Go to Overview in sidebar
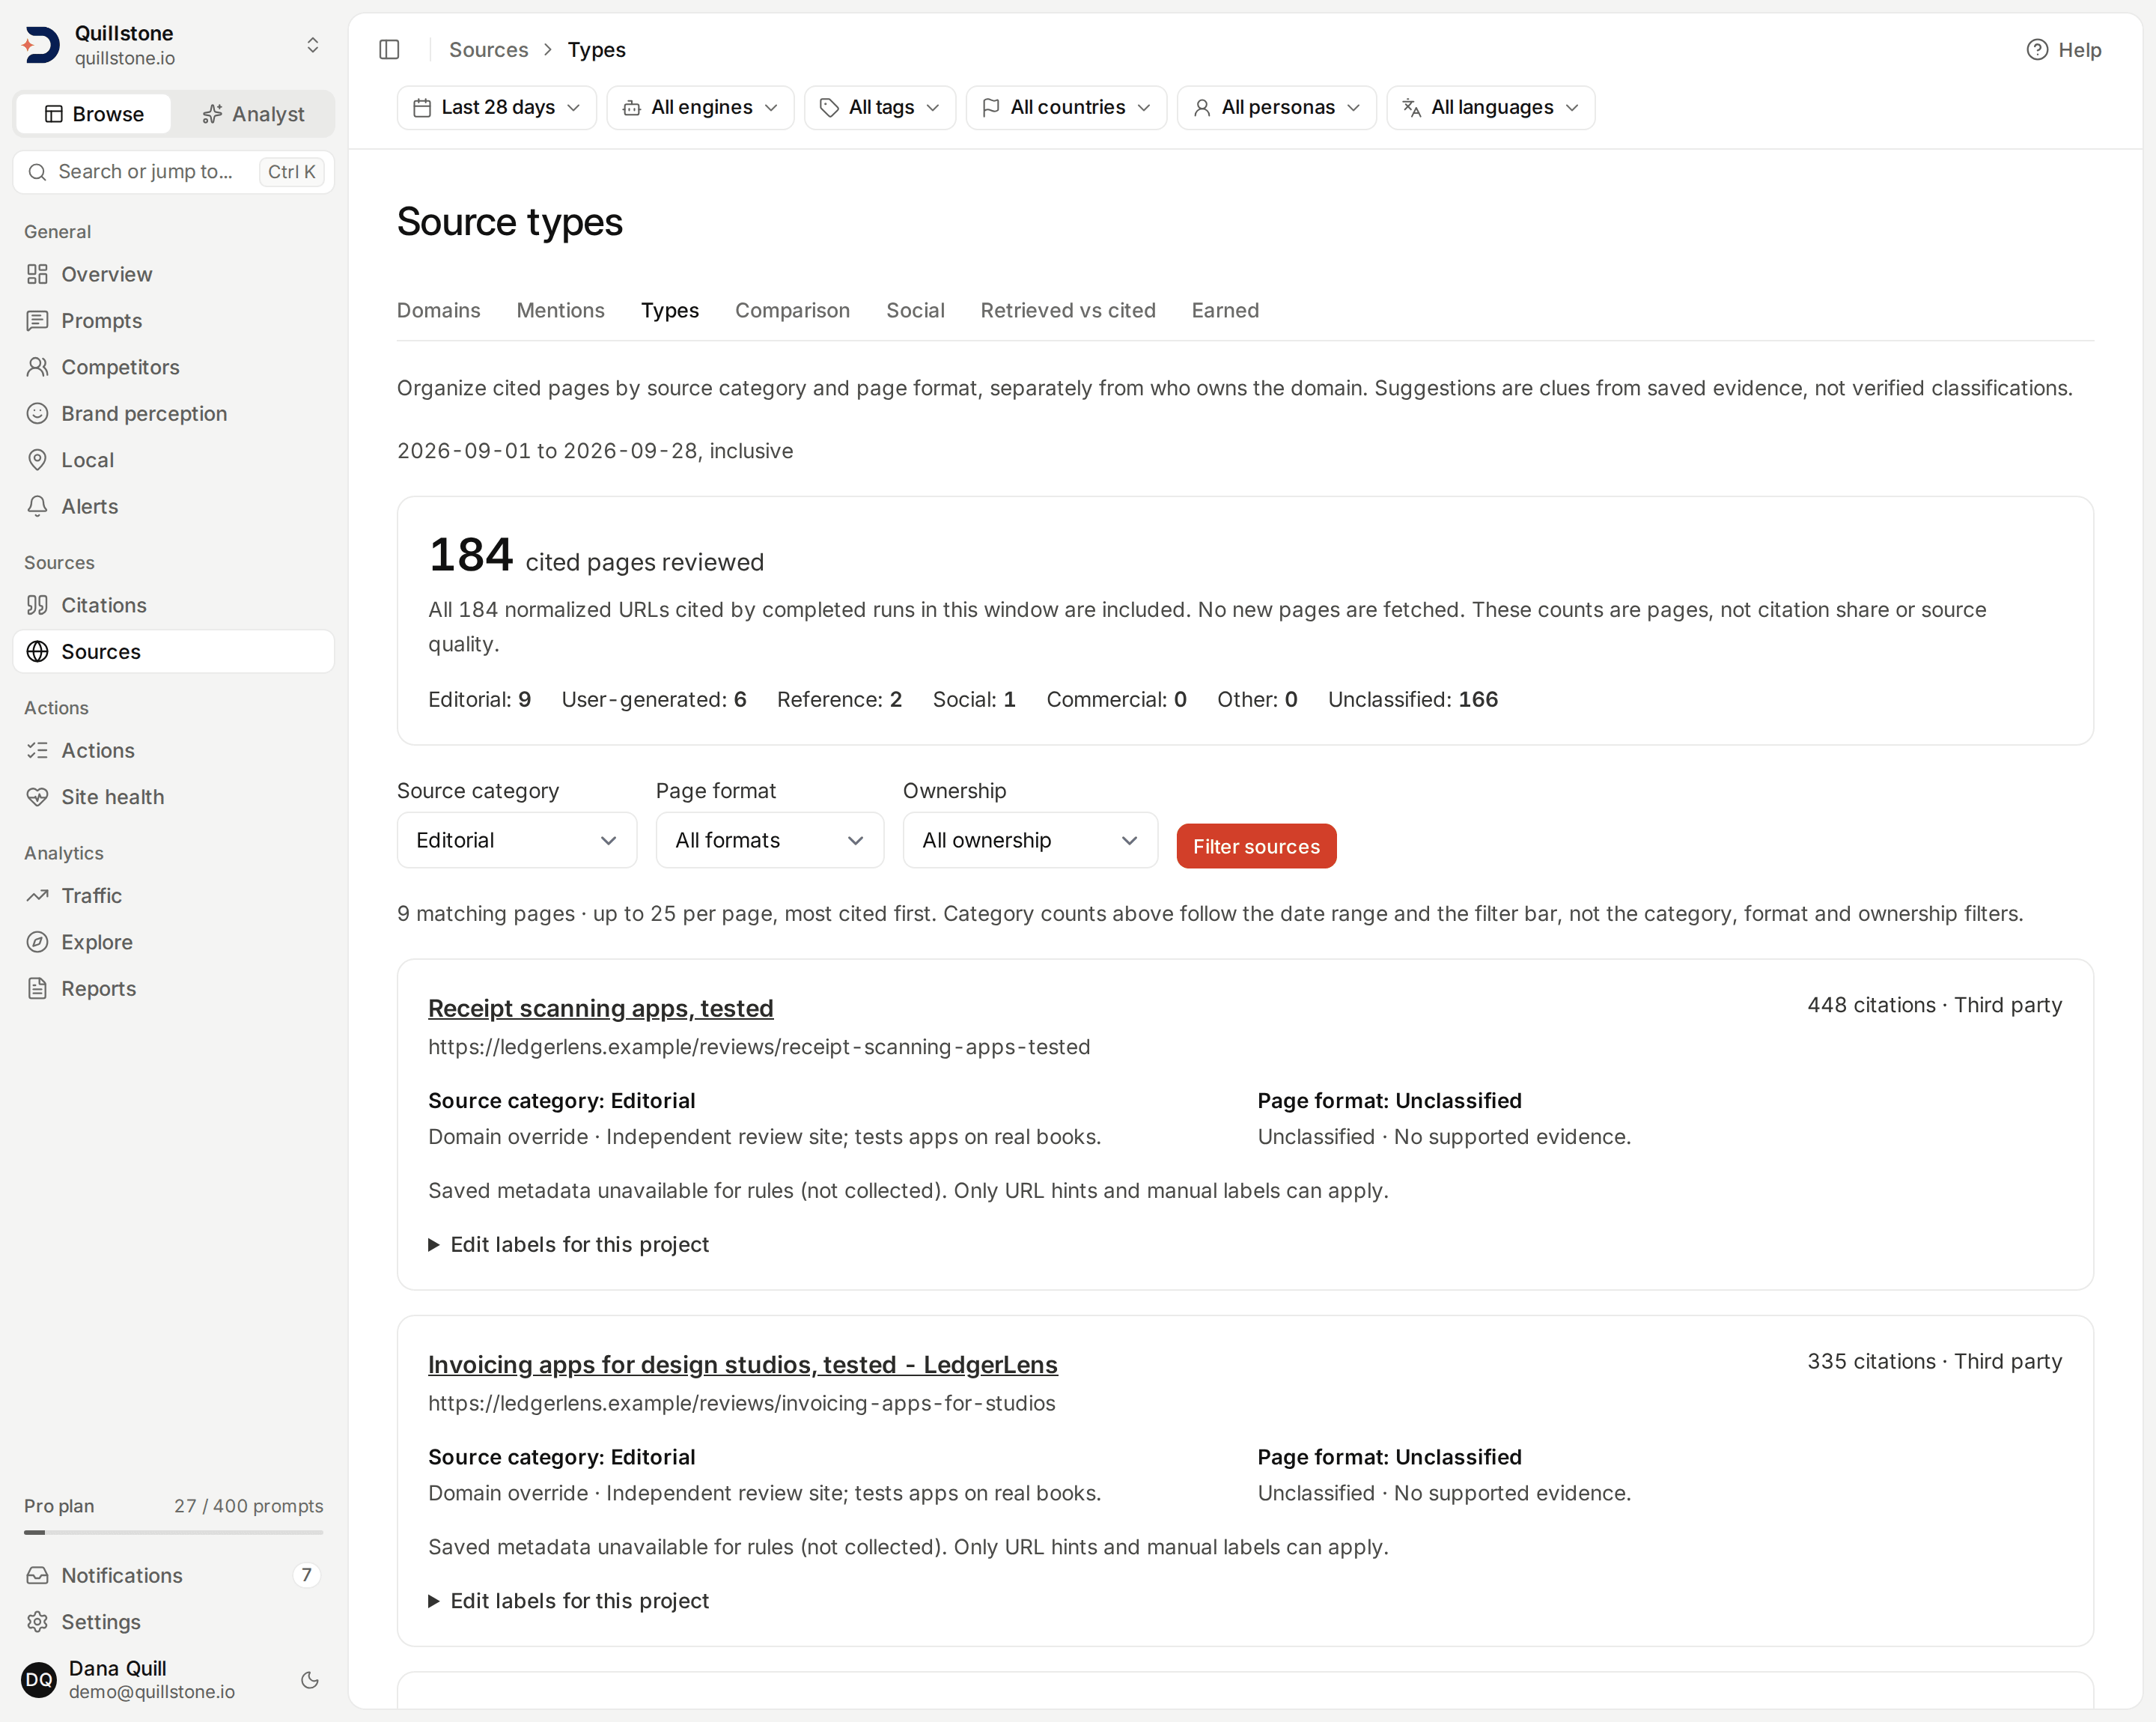Image resolution: width=2156 pixels, height=1722 pixels. 174,274
